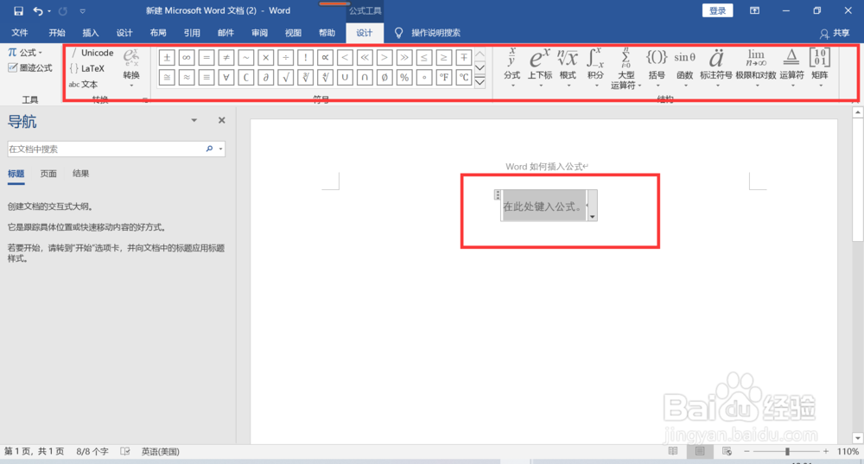Open equation options arrow on formula box

coord(593,217)
